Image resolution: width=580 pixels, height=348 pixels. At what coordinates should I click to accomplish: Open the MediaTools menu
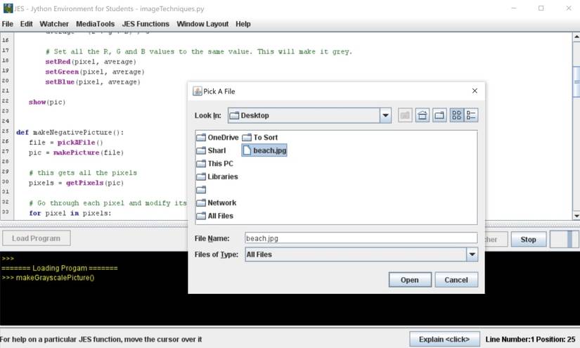[95, 24]
